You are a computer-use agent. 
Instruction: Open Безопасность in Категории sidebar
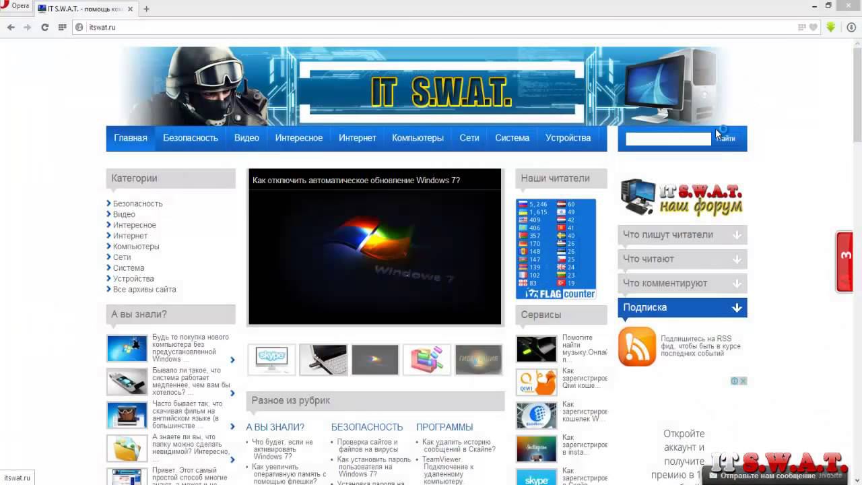(137, 203)
